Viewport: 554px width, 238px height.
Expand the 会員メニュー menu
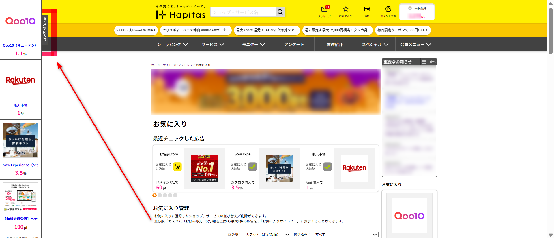point(416,45)
